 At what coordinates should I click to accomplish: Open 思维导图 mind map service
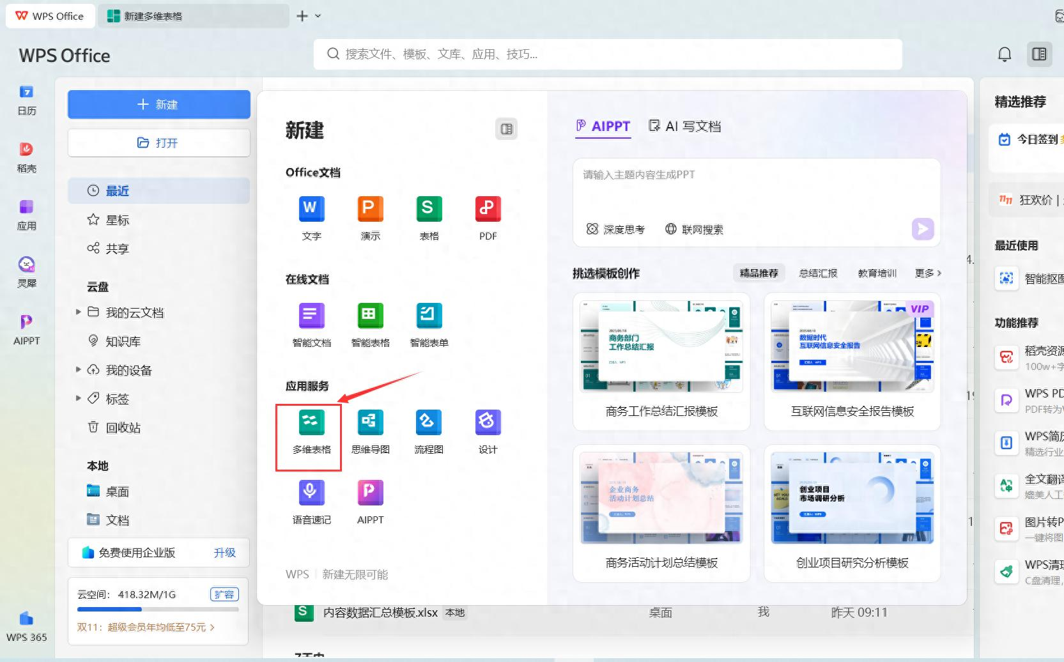(x=371, y=433)
